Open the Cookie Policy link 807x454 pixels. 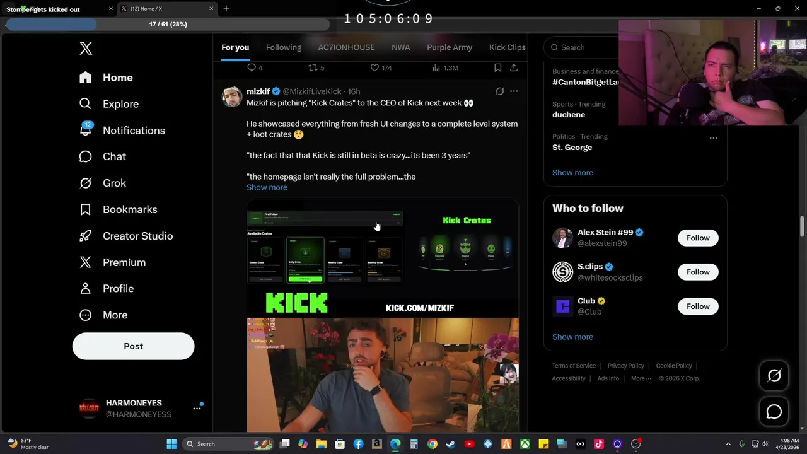(674, 366)
